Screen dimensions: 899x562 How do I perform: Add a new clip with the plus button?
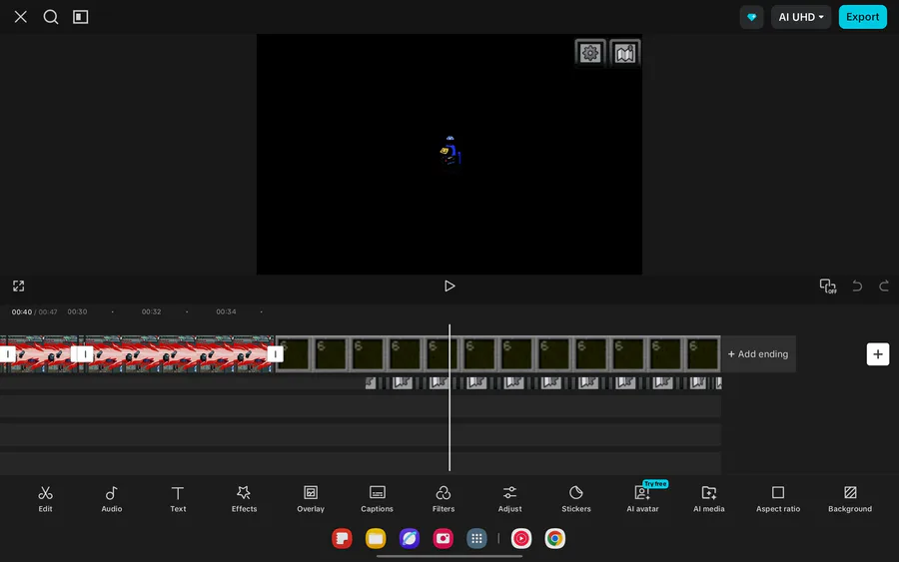[x=878, y=354]
